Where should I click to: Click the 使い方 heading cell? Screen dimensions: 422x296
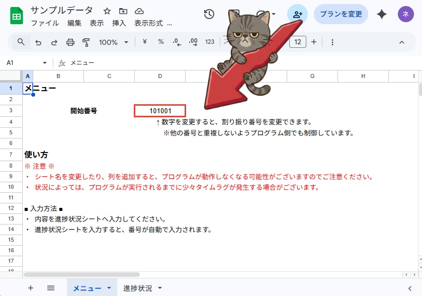(36, 155)
